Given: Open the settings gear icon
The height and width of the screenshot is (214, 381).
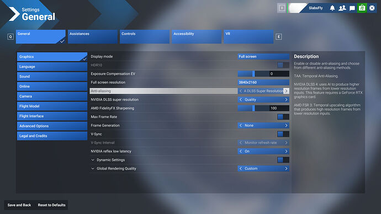Looking at the screenshot, I should tap(372, 8).
